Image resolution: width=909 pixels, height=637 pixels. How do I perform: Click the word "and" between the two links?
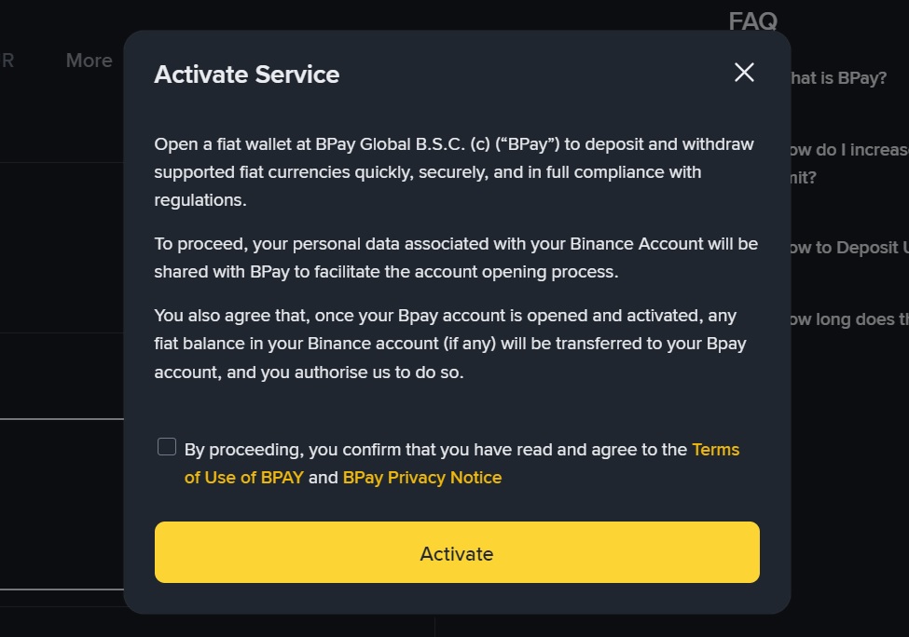324,477
